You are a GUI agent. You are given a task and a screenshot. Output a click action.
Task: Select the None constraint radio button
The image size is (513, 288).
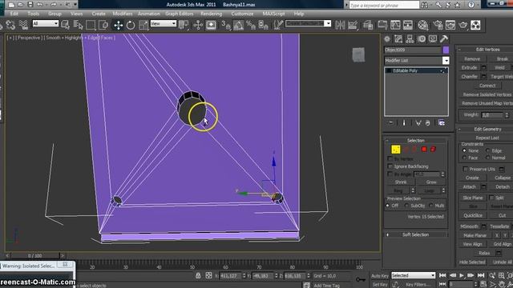(464, 150)
